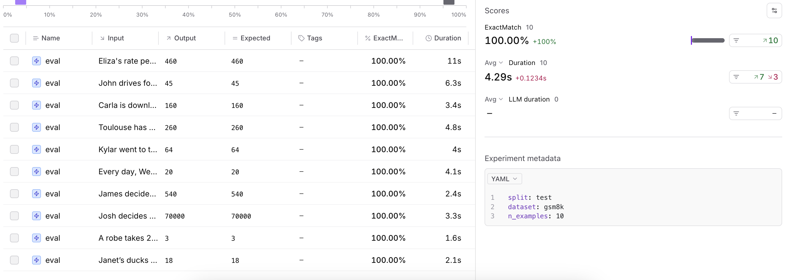Select the checkbox for the Josh decides row
Image resolution: width=791 pixels, height=280 pixels.
[14, 216]
